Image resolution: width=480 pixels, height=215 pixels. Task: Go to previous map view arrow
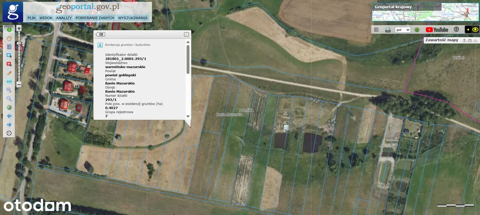click(9, 116)
